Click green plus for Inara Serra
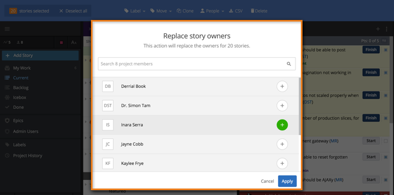 point(282,125)
